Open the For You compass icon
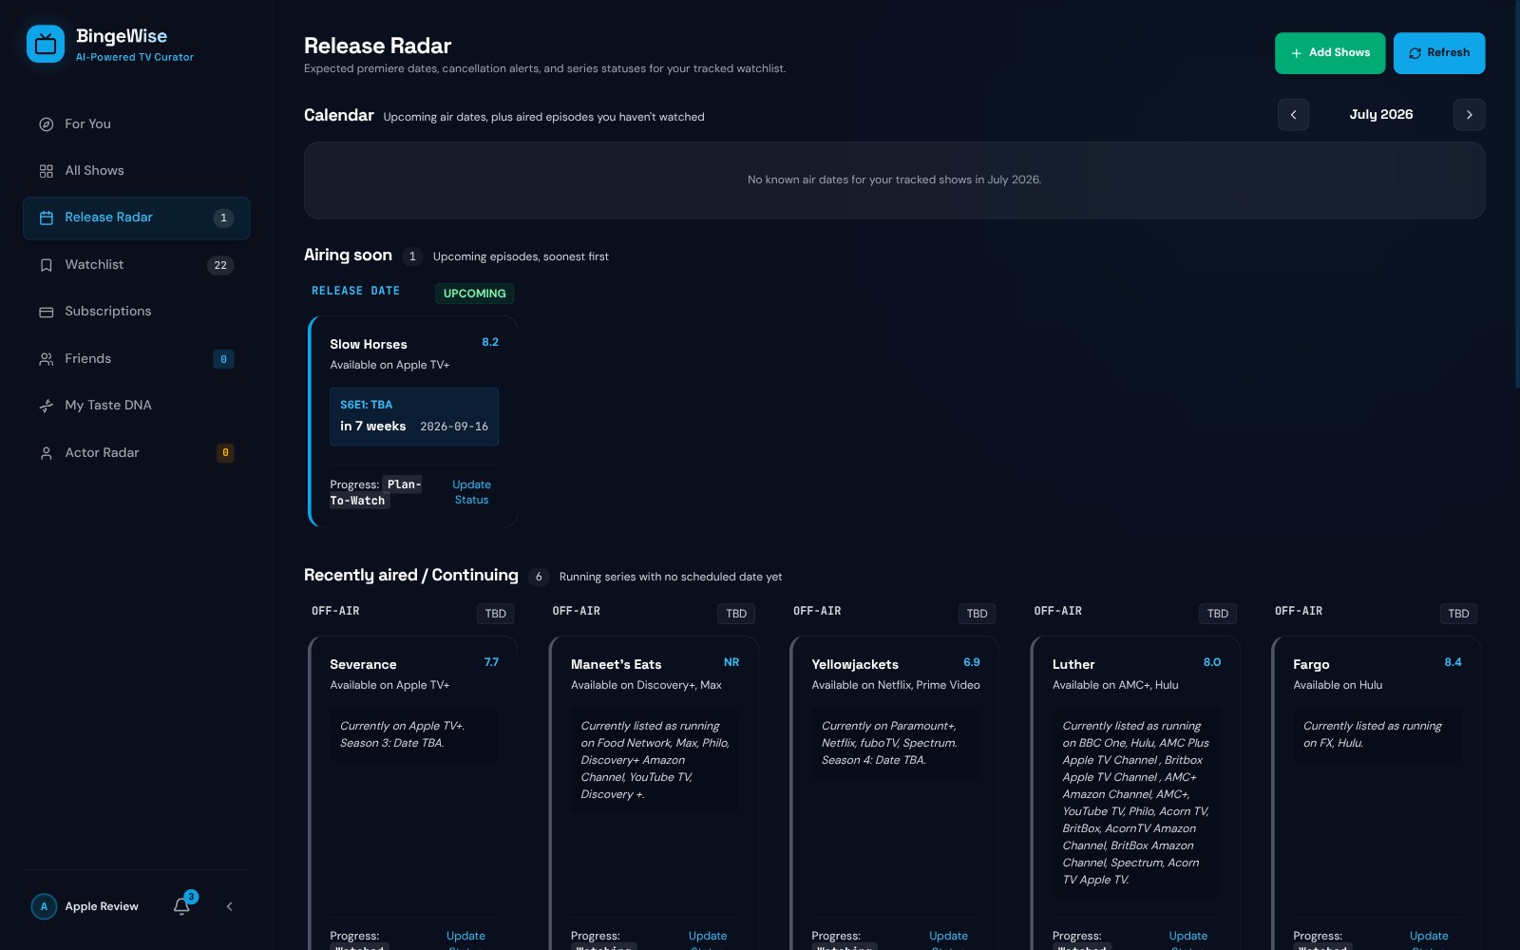Screen dimensions: 1520x950 click(46, 124)
